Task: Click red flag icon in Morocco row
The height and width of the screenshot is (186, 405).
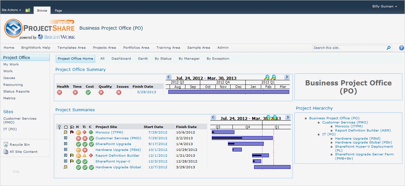Action: [x=72, y=132]
